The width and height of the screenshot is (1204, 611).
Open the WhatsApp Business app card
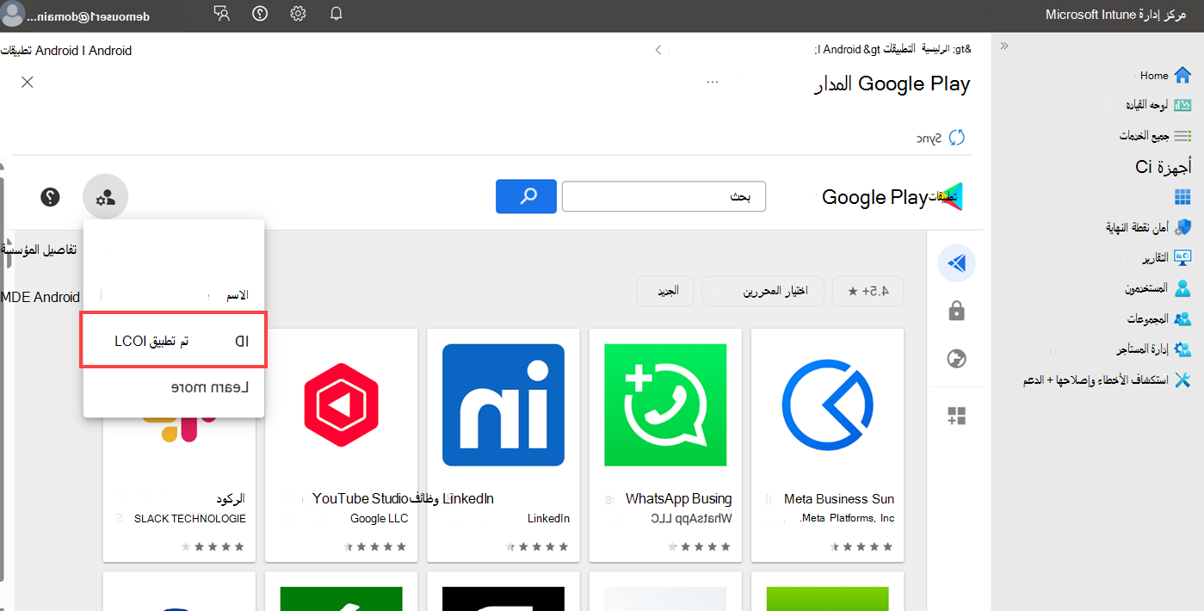coord(665,444)
